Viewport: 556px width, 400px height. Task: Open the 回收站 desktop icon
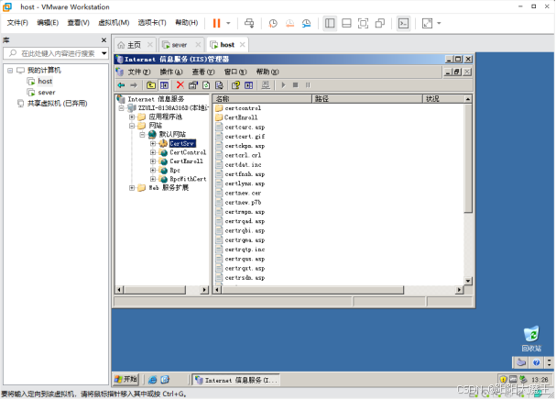(x=531, y=339)
